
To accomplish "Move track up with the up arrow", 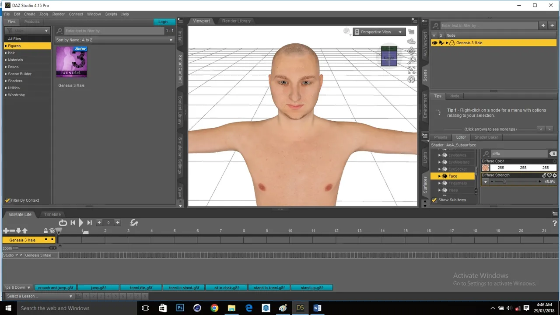I will [24, 231].
